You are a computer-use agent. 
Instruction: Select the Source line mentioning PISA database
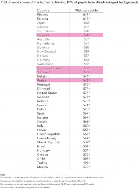25,187
